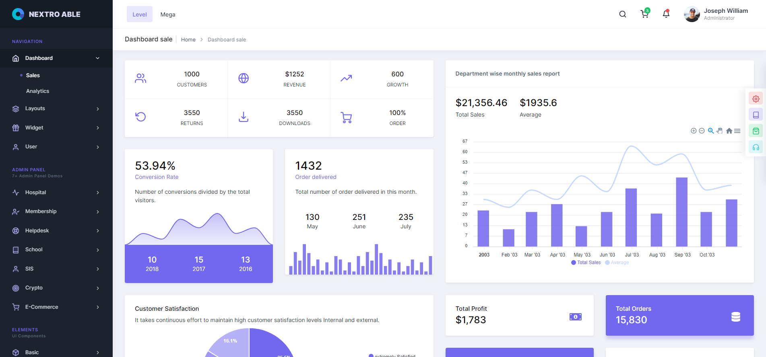The height and width of the screenshot is (357, 766).
Task: Click the Dashboard home icon in sidebar
Action: coord(16,58)
